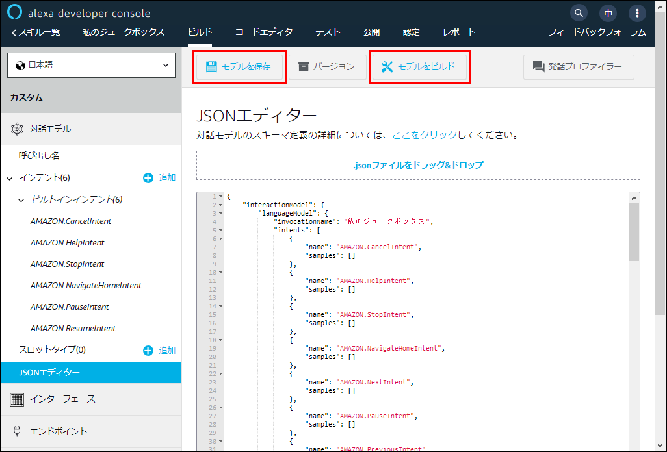
Task: Open the フィードバックフォーラム link
Action: pyautogui.click(x=597, y=32)
